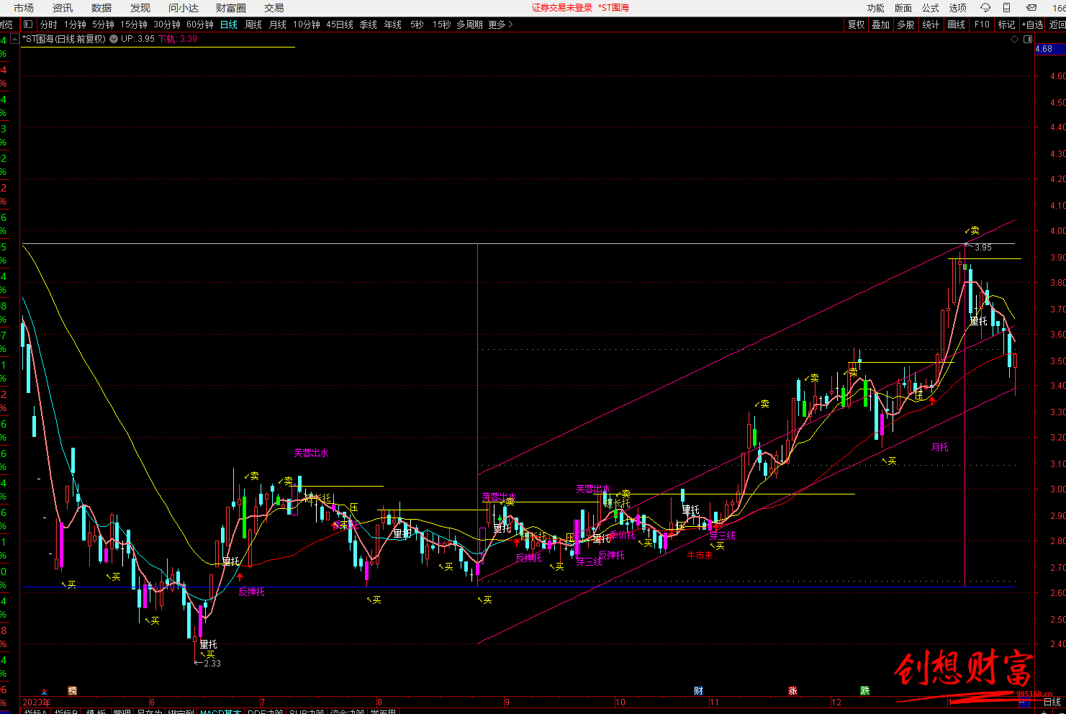
Task: Open the 公式 menu
Action: pyautogui.click(x=931, y=8)
